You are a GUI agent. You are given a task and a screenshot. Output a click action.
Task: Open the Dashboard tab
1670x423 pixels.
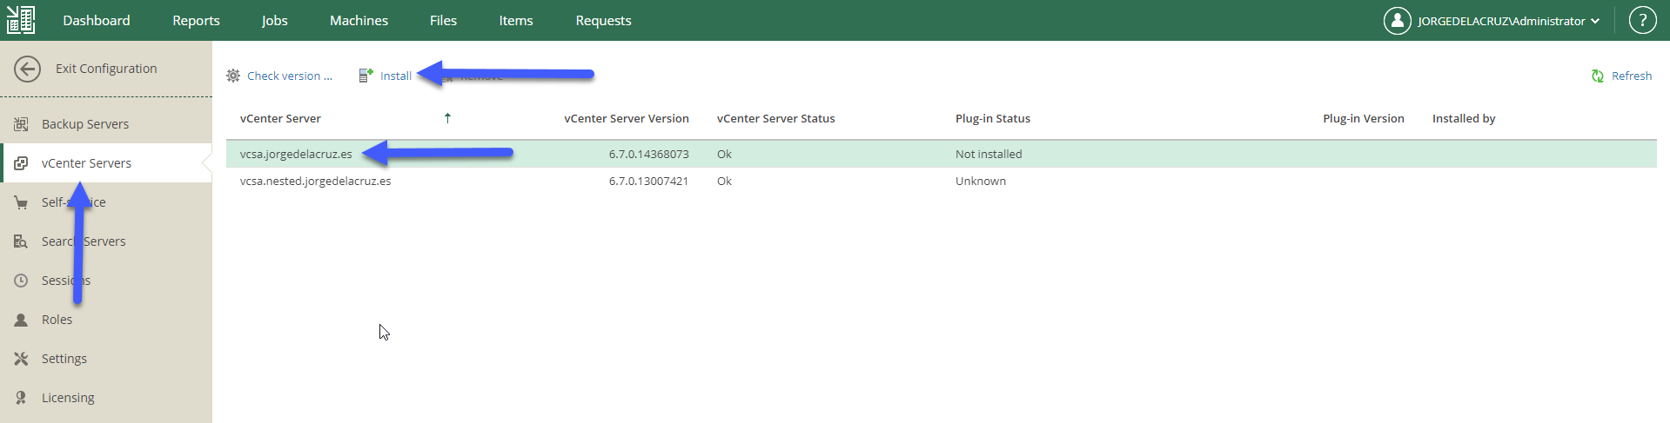(97, 21)
